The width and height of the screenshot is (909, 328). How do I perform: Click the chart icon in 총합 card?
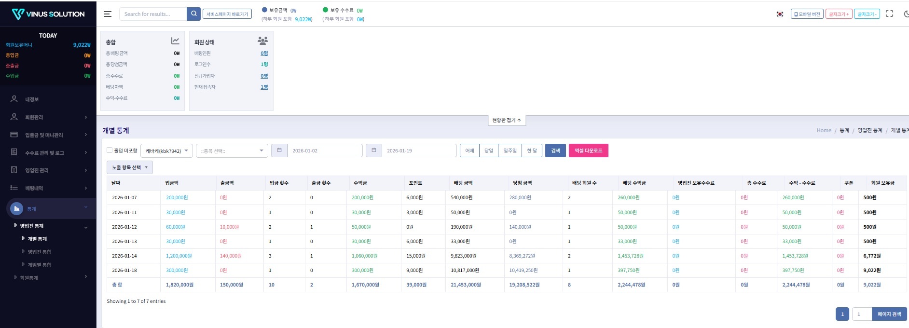click(175, 41)
